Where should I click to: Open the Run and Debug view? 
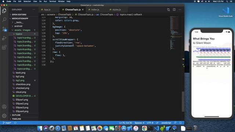tap(4, 38)
